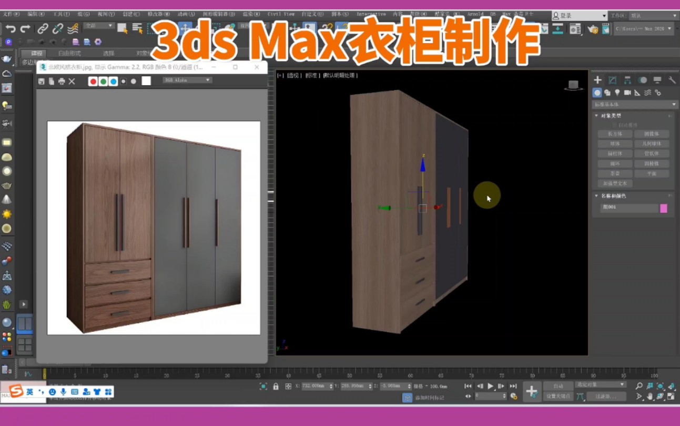680x426 pixels.
Task: Select the Unlink selection icon
Action: pyautogui.click(x=57, y=28)
